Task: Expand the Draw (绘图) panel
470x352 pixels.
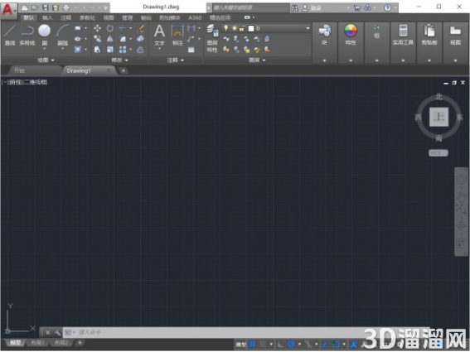Action: (x=46, y=60)
